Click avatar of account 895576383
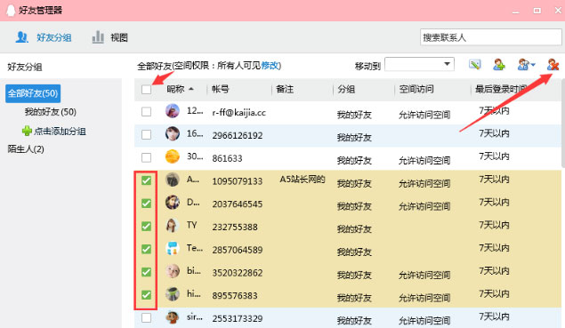This screenshot has width=565, height=328. (173, 294)
